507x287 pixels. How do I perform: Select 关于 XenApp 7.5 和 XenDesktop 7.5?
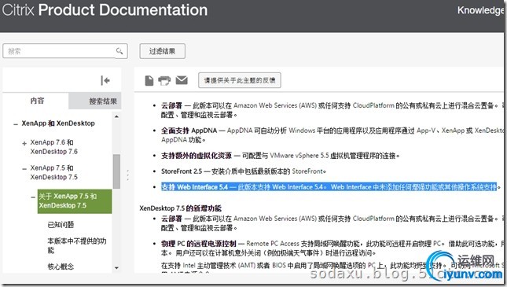click(75, 201)
